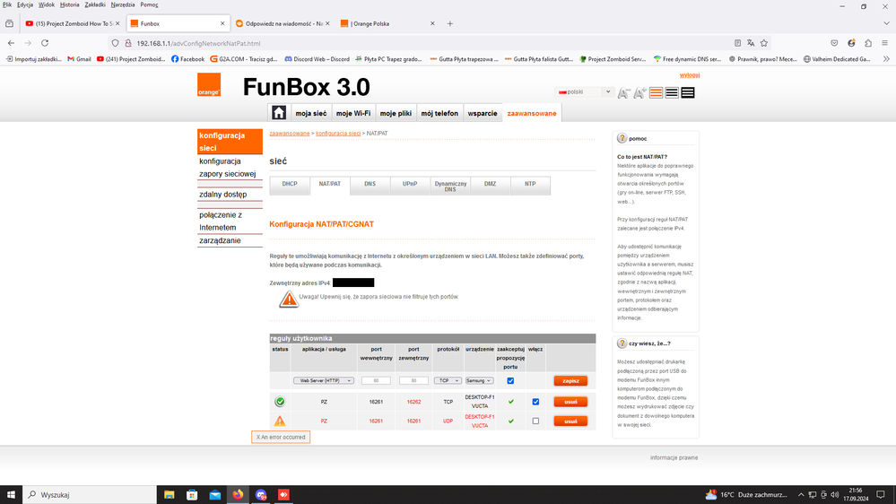Open the Samsung device dropdown

(x=479, y=380)
